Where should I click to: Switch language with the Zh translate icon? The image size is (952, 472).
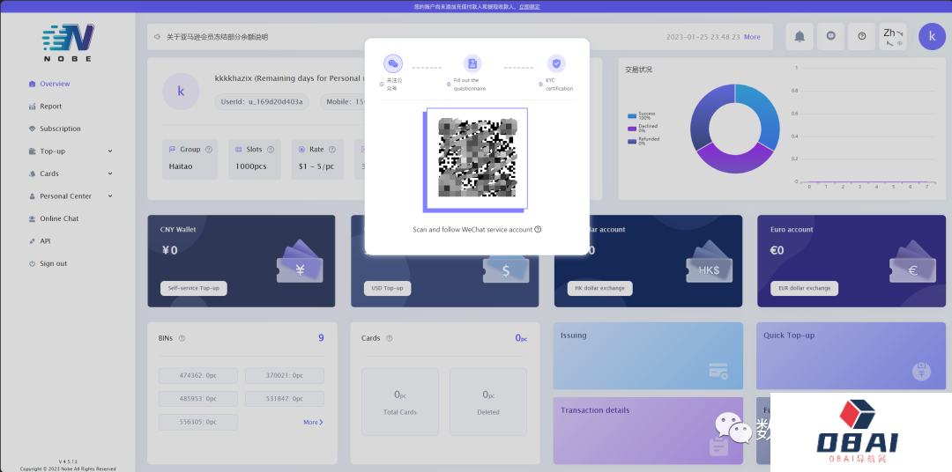point(892,36)
